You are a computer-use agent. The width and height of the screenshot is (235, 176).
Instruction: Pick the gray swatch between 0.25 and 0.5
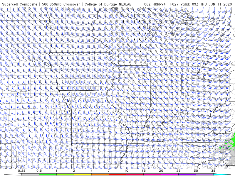click(31, 175)
